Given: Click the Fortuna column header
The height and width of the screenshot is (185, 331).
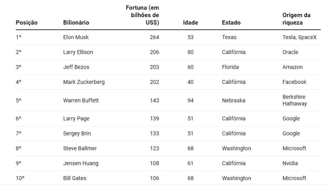Looking at the screenshot, I should (x=143, y=16).
